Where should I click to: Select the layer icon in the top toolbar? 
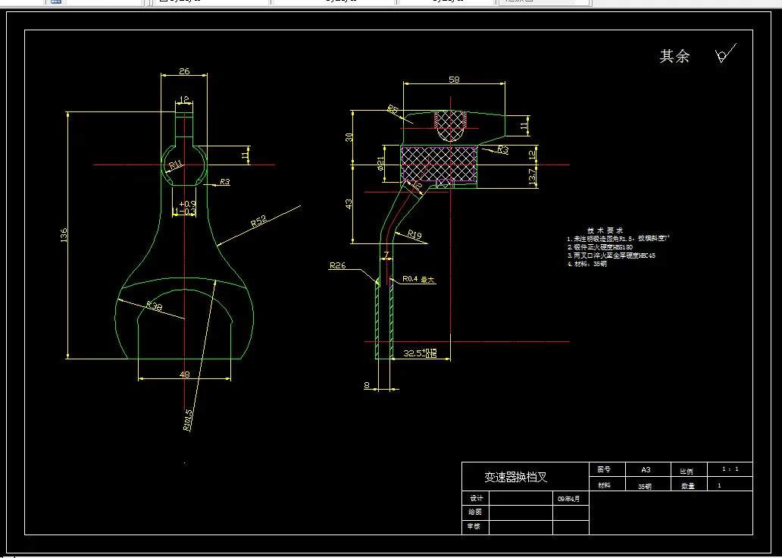pos(55,2)
